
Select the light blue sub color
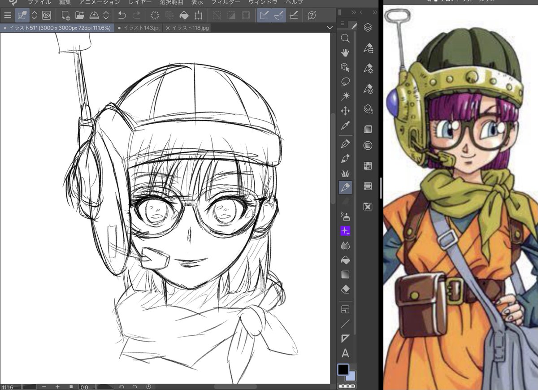pyautogui.click(x=351, y=376)
